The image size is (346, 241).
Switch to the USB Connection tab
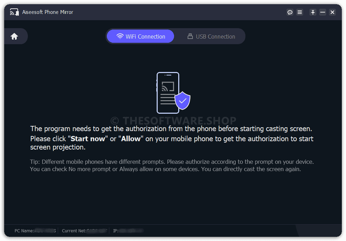point(211,37)
